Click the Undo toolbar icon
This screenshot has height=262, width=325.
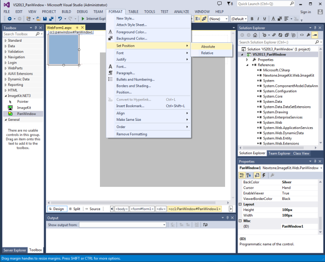[x=60, y=19]
